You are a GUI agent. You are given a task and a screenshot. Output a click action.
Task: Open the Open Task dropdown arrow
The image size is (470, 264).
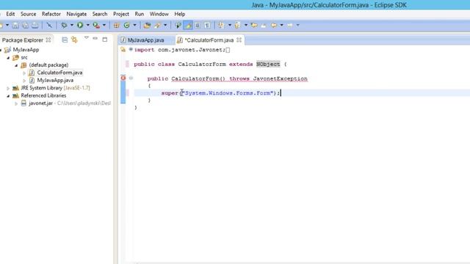tap(165, 26)
